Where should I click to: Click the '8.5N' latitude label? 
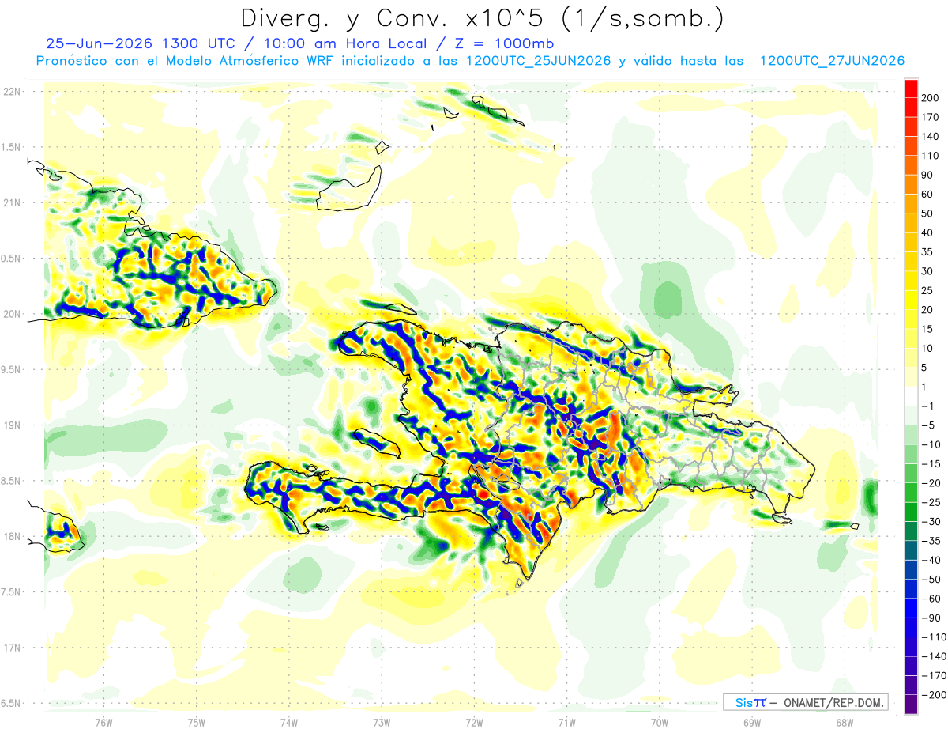(12, 481)
